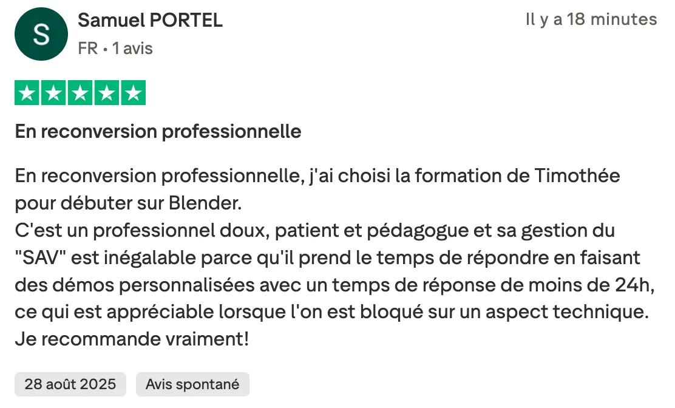The height and width of the screenshot is (408, 675).
Task: Open Samuel PORTEL's reviewer profile
Action: click(x=151, y=20)
